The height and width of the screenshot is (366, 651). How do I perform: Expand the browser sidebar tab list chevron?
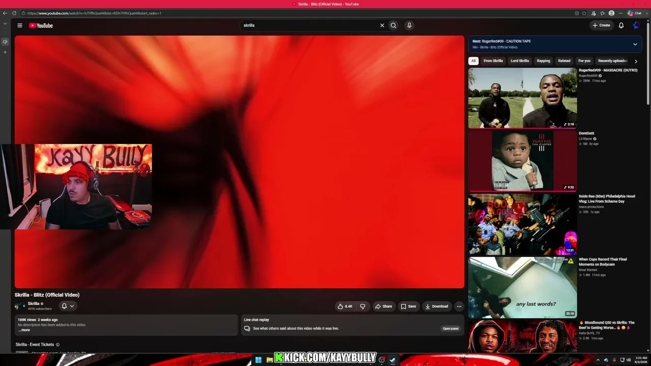tap(5, 23)
